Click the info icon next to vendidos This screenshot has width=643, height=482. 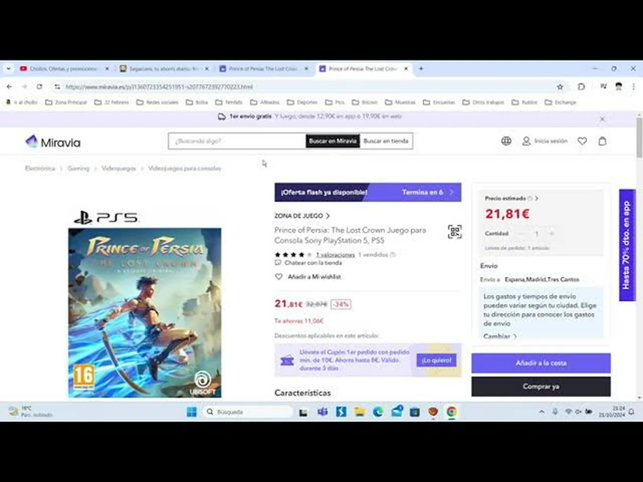click(x=393, y=255)
